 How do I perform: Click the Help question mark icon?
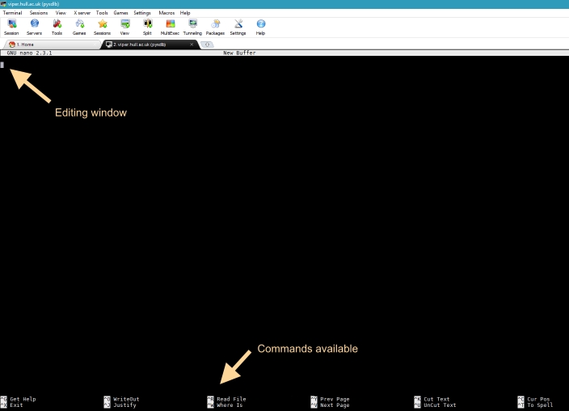click(260, 27)
